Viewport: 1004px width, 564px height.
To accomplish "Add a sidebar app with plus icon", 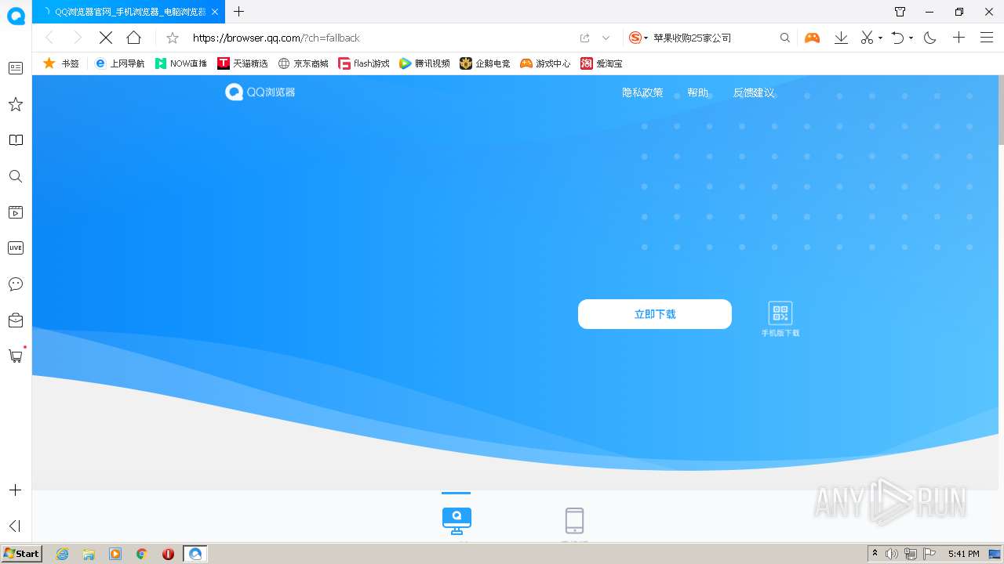I will coord(15,490).
